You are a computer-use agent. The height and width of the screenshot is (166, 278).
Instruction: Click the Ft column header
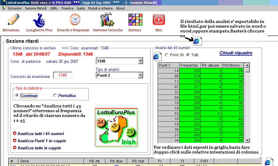(x=182, y=161)
